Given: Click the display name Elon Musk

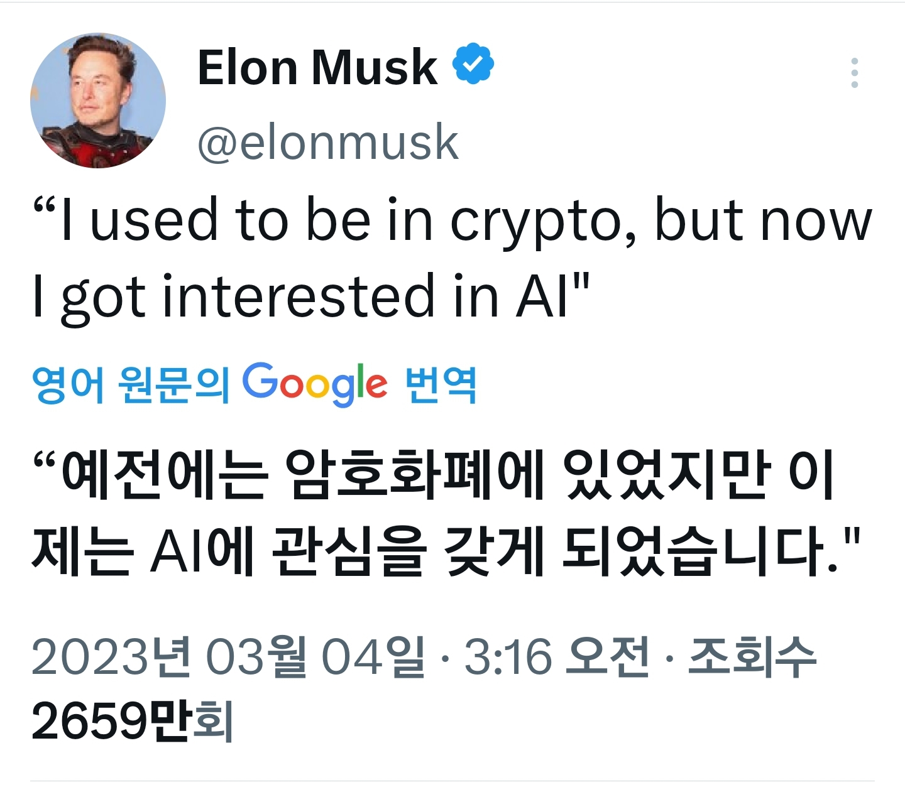Looking at the screenshot, I should pos(317,67).
